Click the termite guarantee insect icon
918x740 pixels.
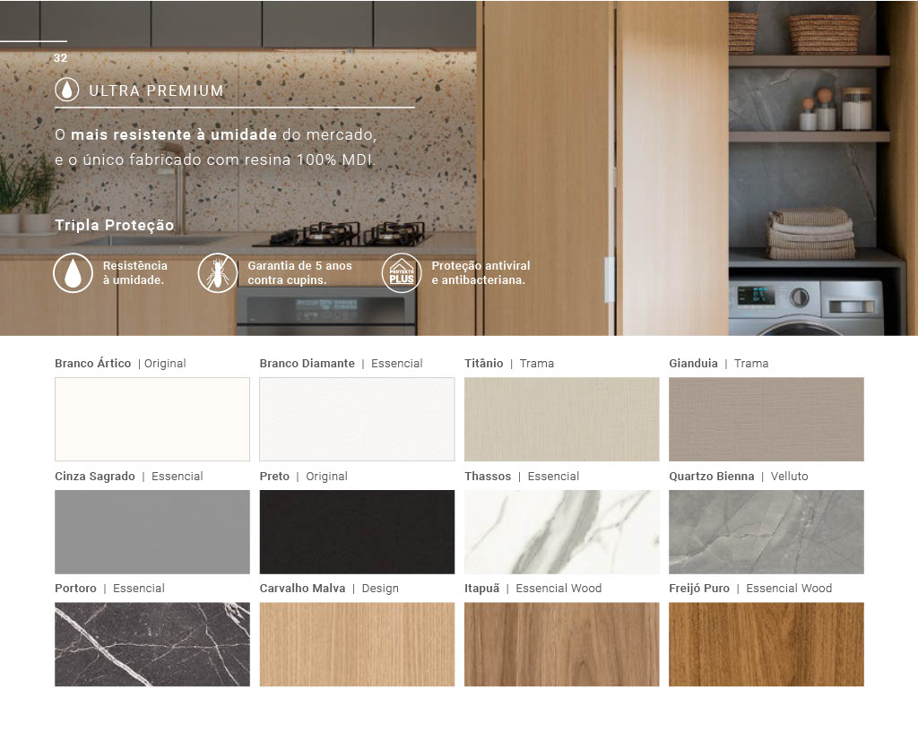[218, 273]
